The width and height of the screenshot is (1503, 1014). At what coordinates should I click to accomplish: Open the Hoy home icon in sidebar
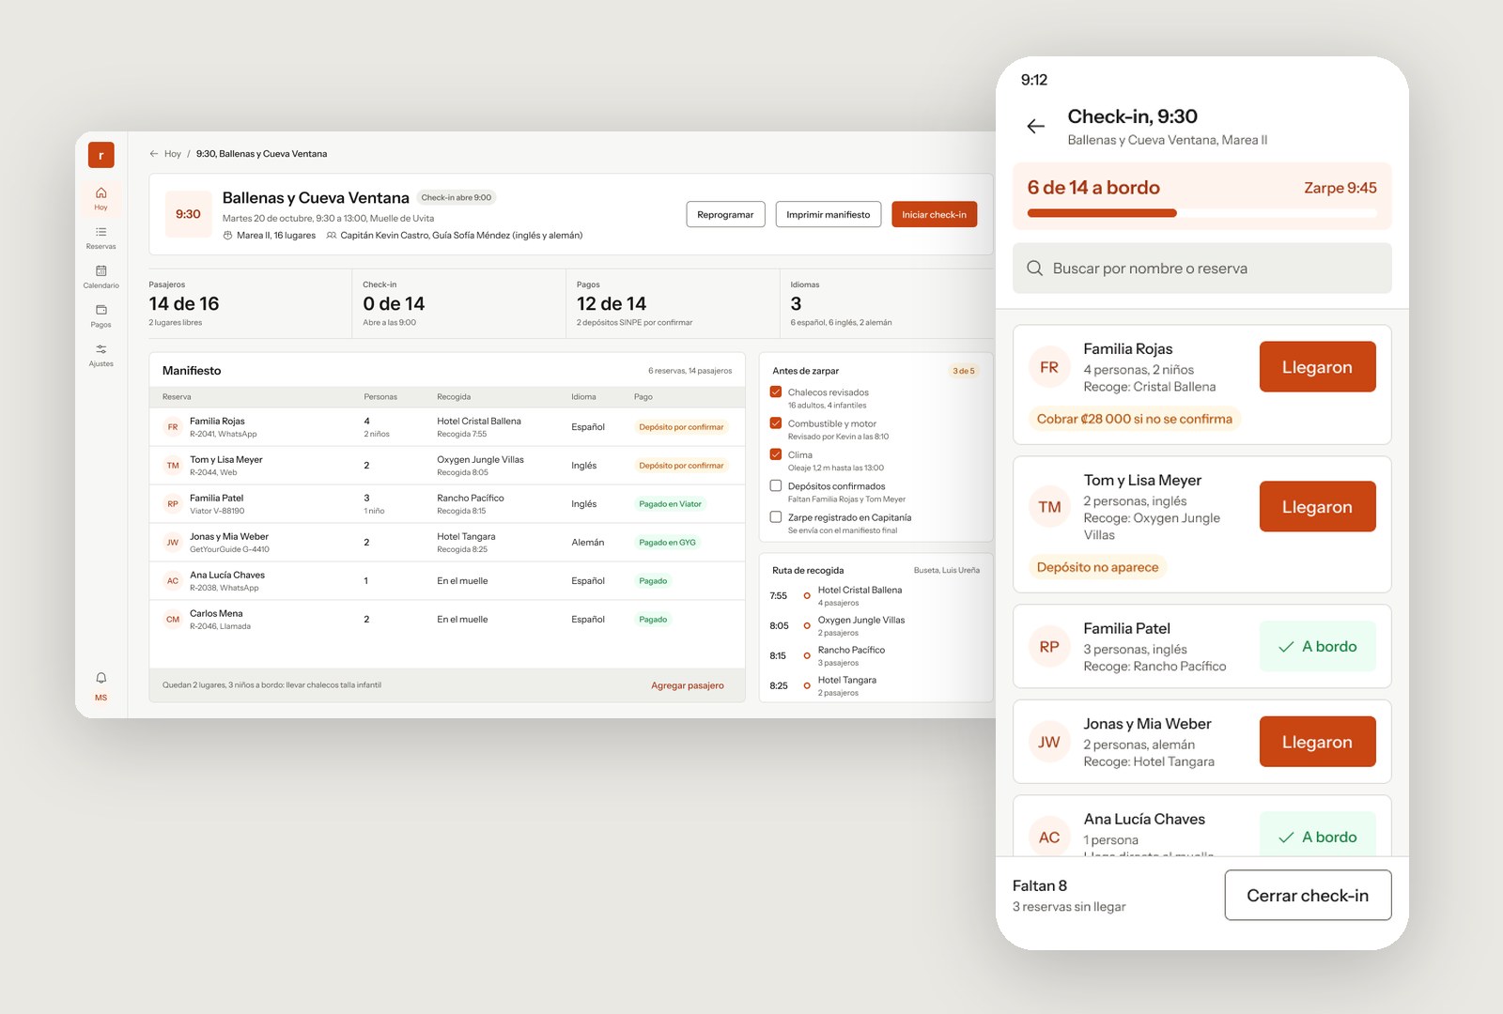[101, 192]
